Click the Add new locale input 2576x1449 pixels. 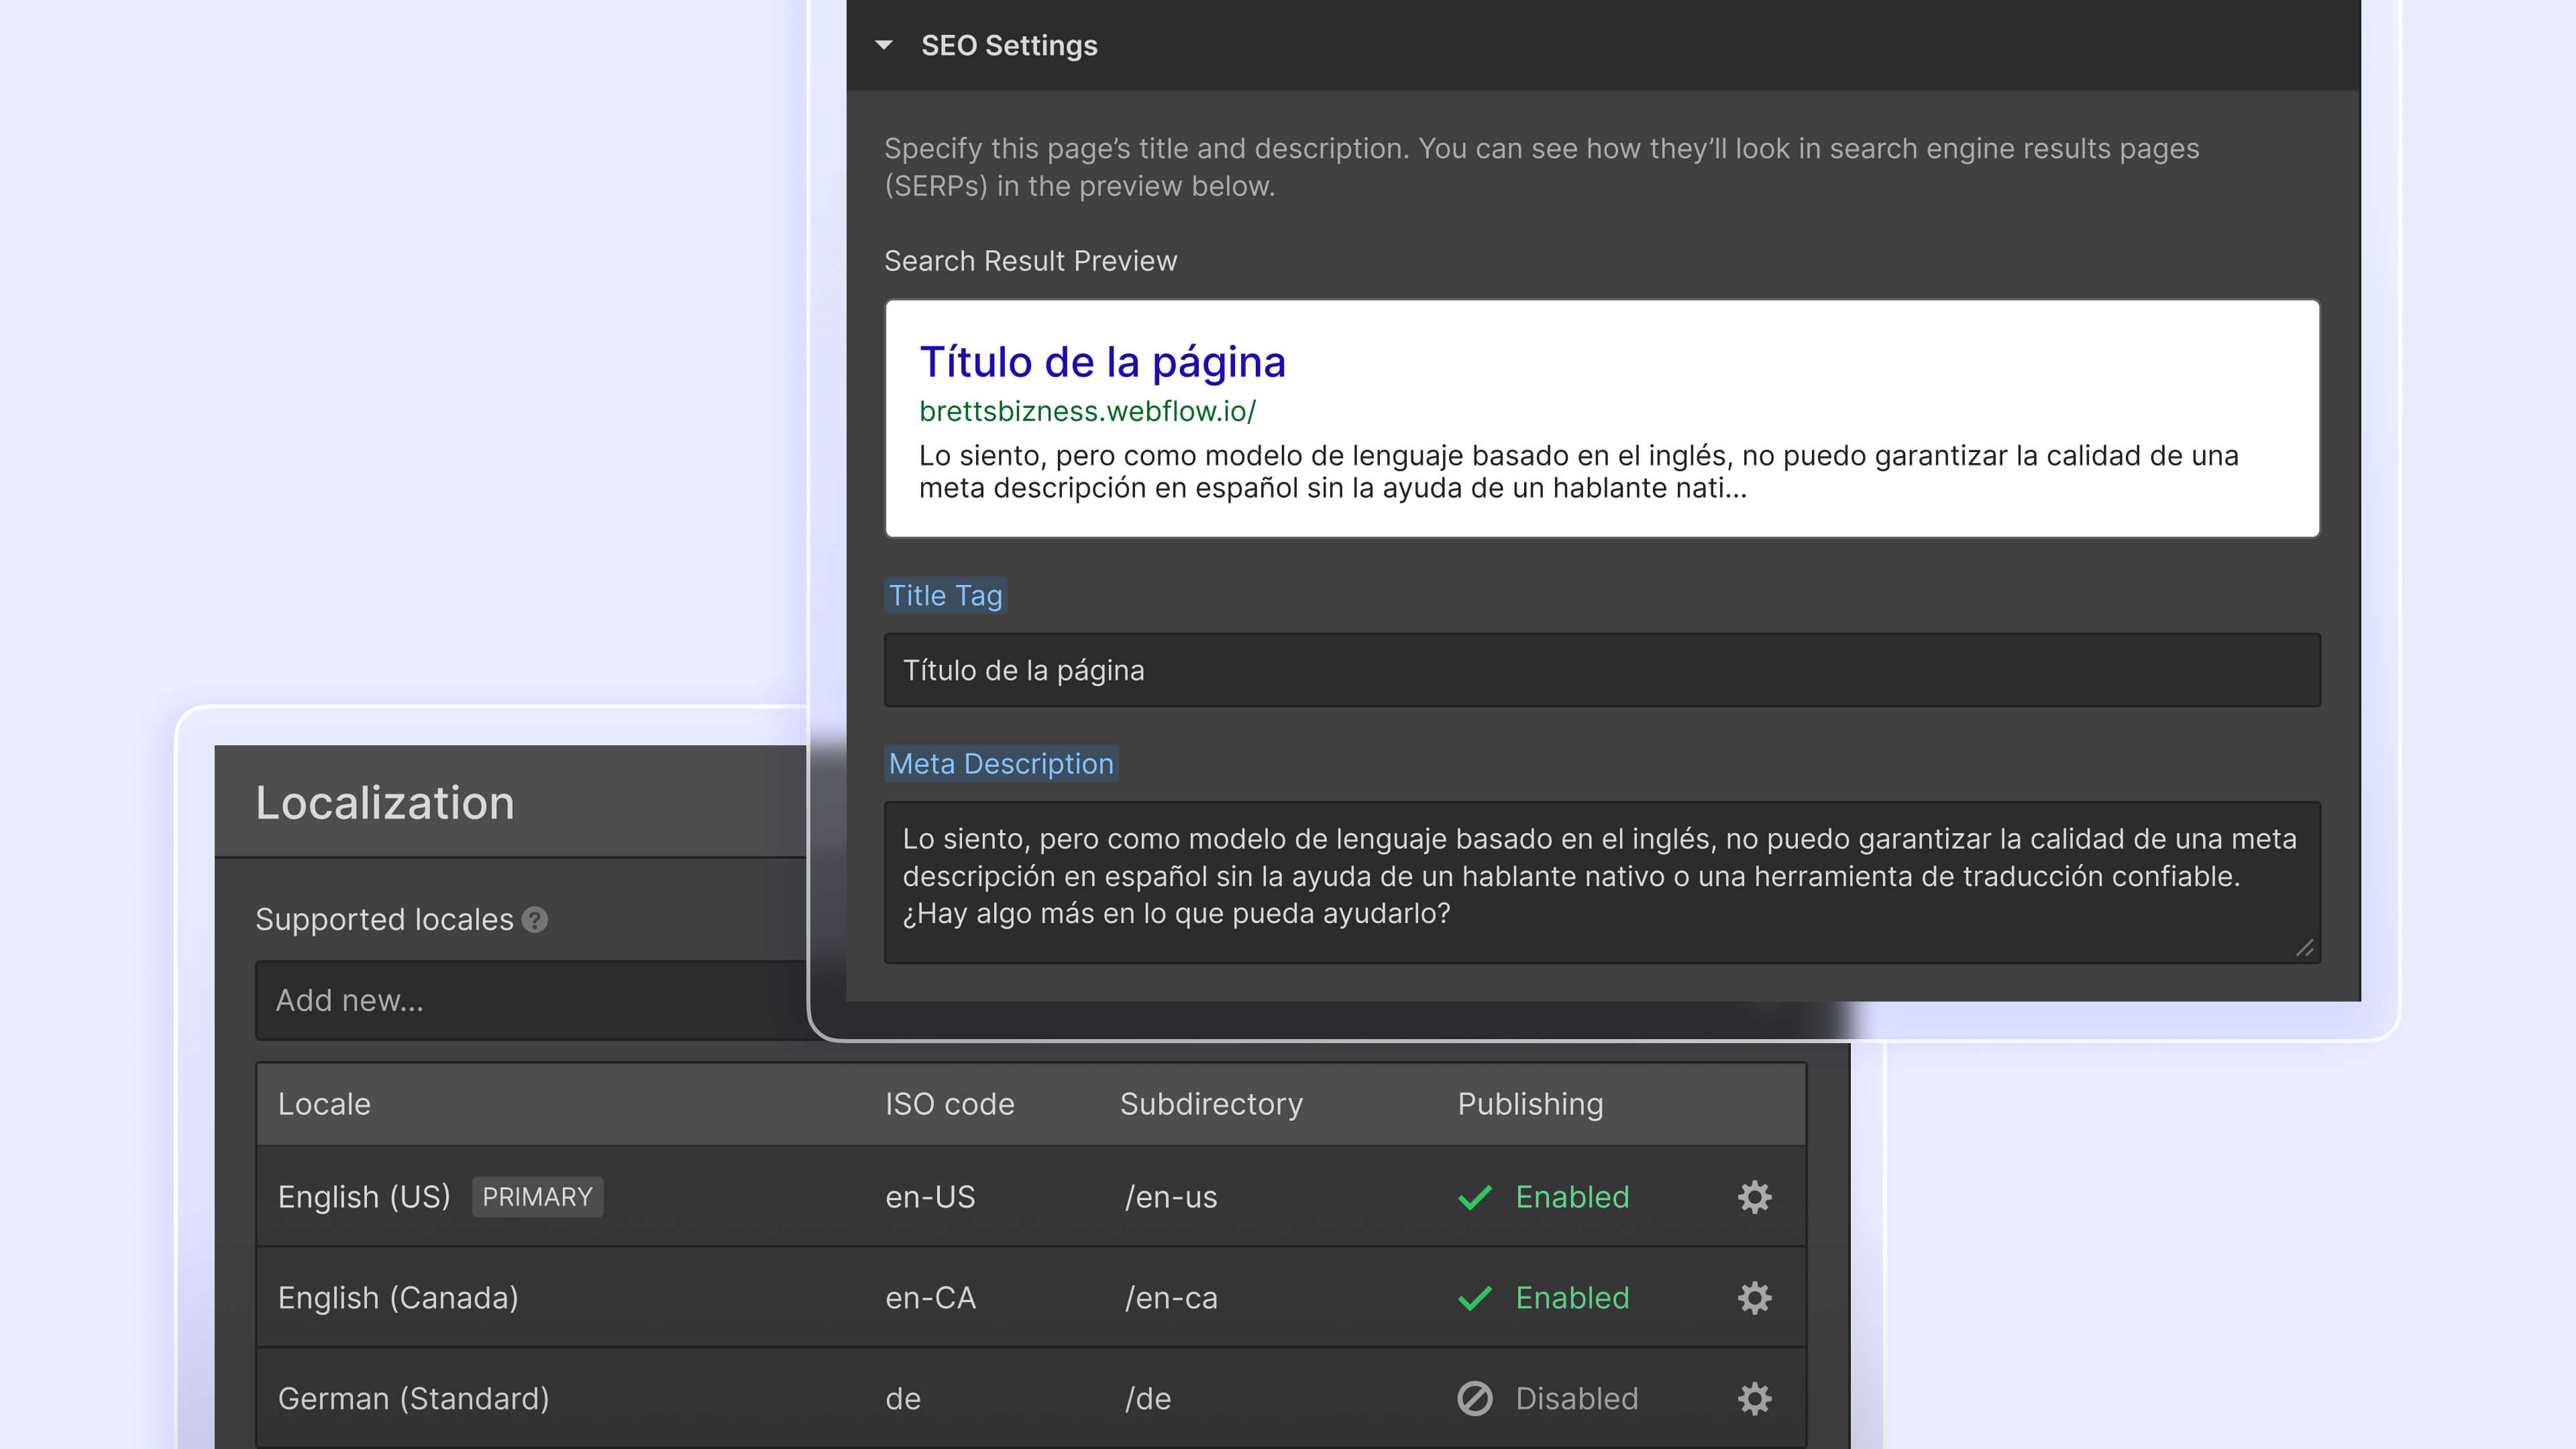531,1000
